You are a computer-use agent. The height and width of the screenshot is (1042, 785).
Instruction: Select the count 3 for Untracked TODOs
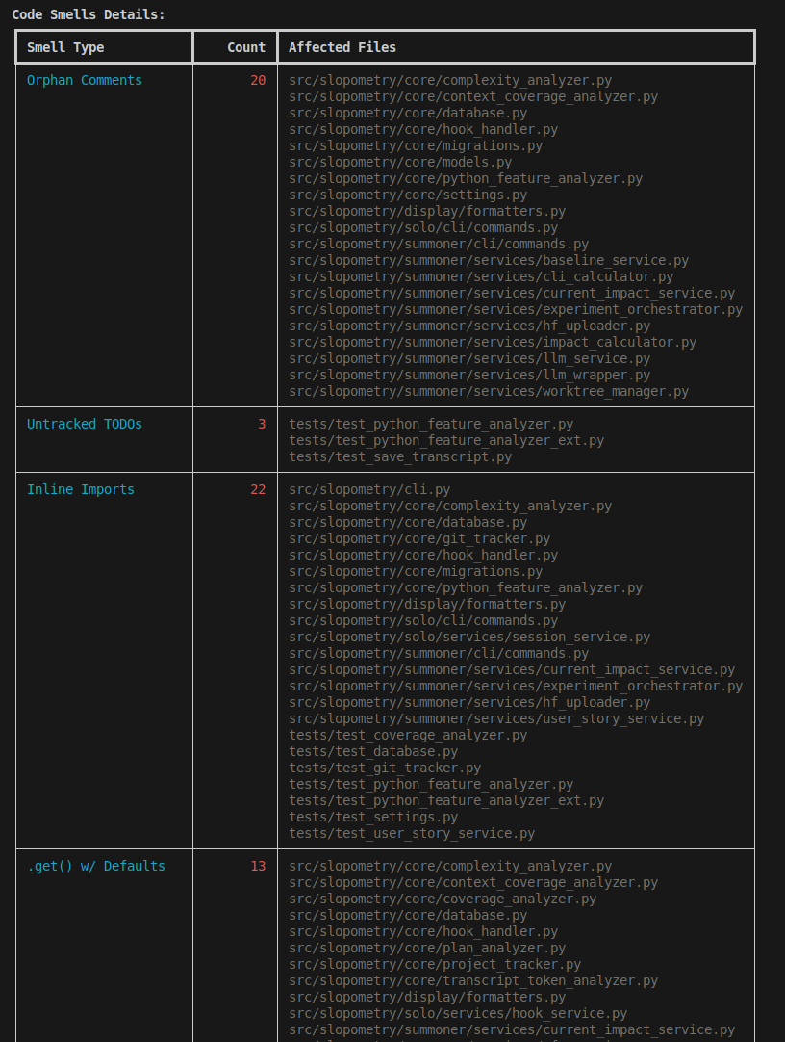pos(262,423)
